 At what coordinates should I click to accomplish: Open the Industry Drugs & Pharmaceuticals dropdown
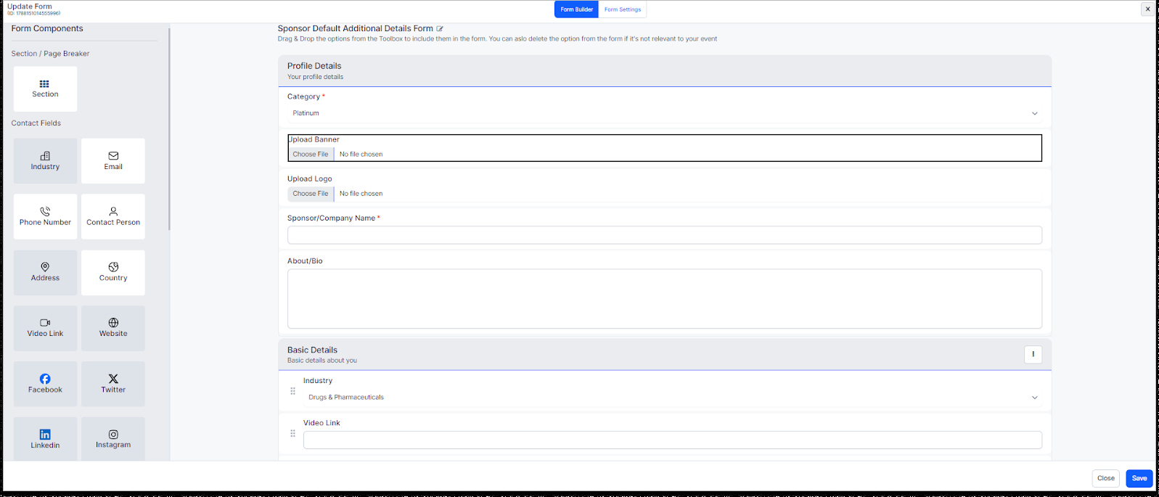tap(673, 398)
